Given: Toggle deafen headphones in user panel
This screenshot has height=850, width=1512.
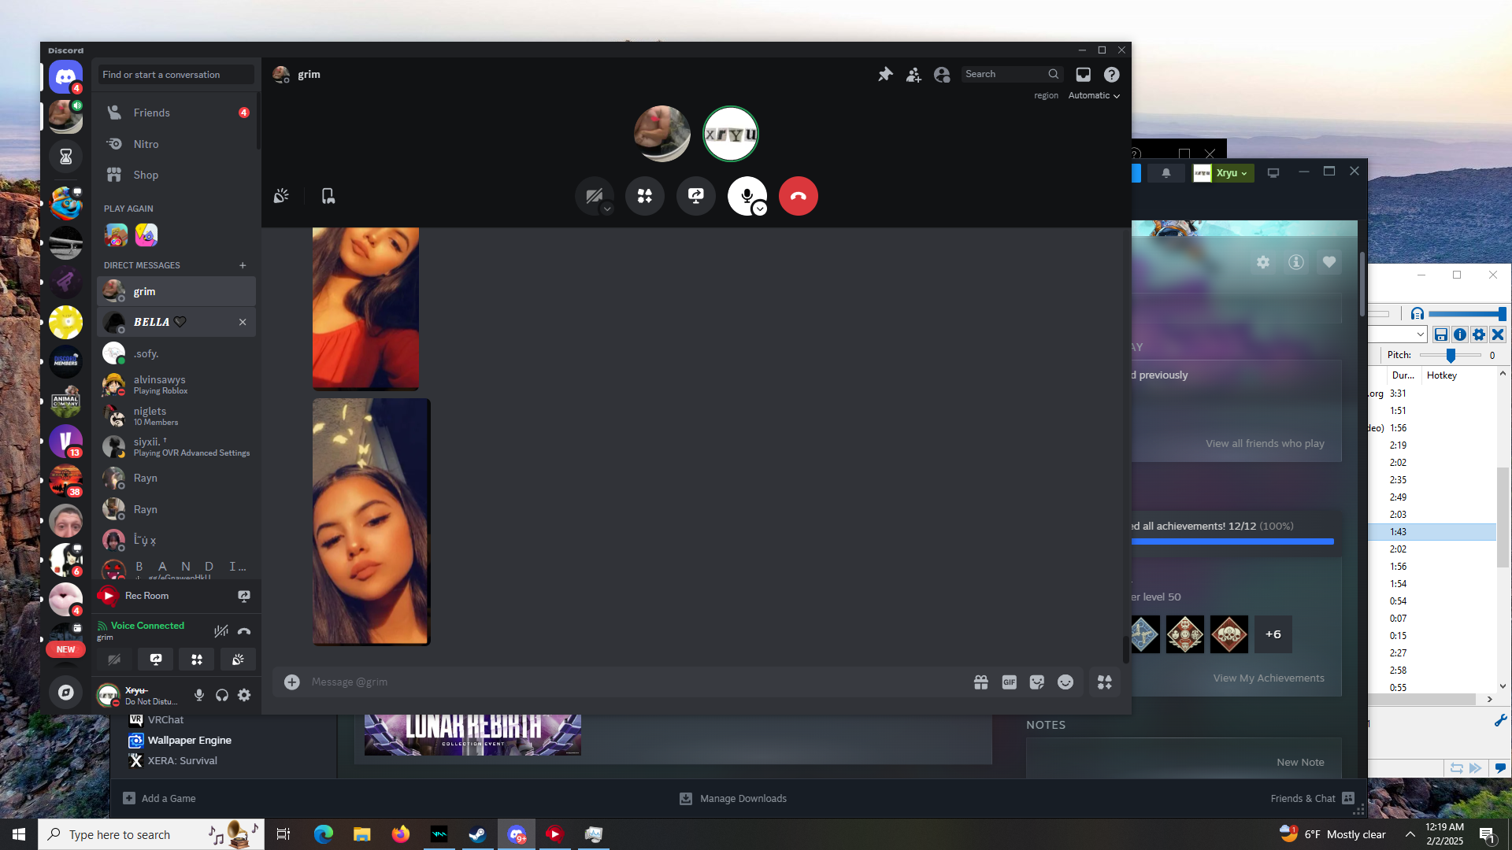Looking at the screenshot, I should point(222,695).
